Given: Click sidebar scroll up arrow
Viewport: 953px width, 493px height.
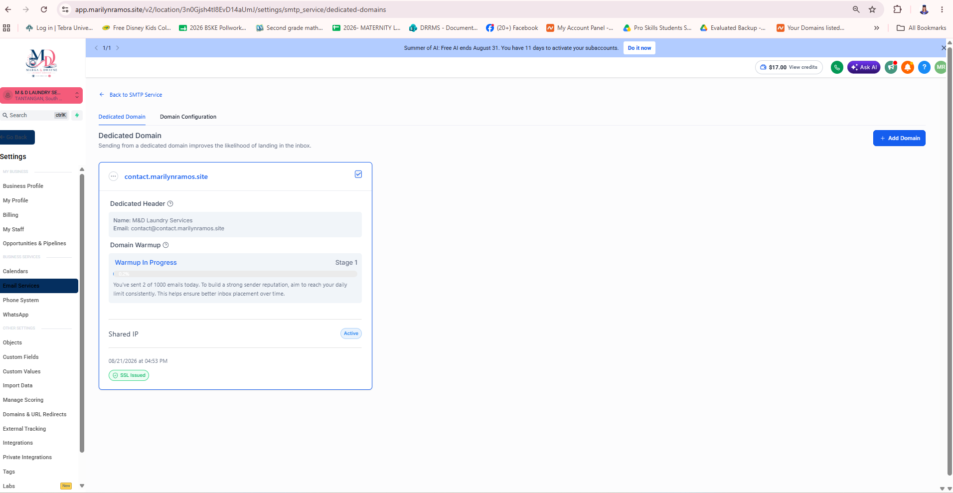Looking at the screenshot, I should tap(82, 169).
